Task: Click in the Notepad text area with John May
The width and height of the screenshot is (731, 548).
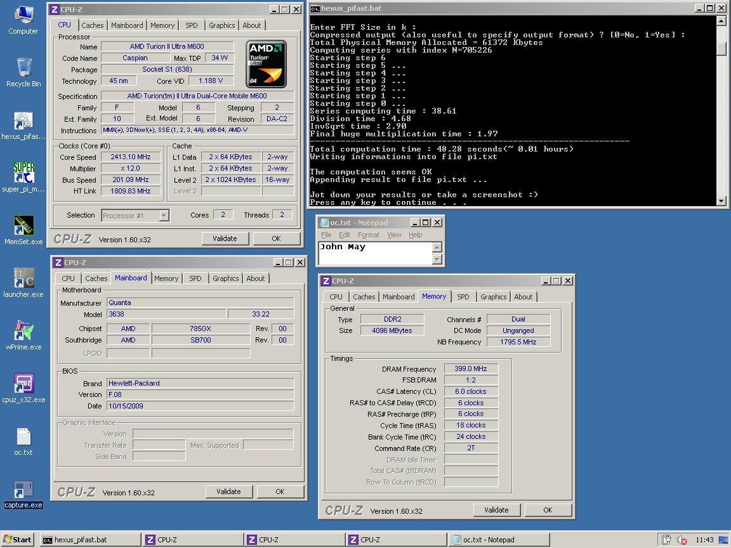Action: click(x=375, y=253)
